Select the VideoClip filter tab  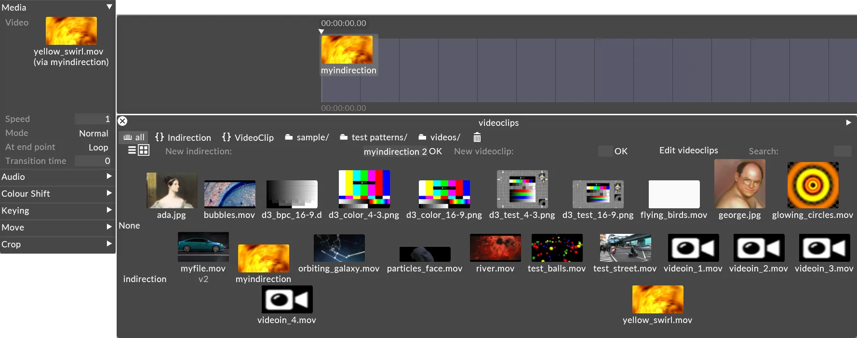248,137
